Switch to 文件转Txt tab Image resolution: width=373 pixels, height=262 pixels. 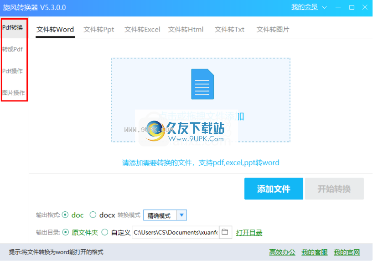(x=229, y=30)
